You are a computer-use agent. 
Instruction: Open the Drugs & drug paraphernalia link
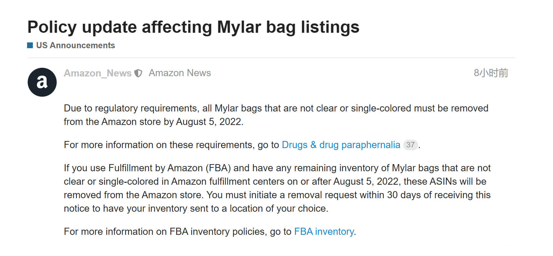(341, 145)
